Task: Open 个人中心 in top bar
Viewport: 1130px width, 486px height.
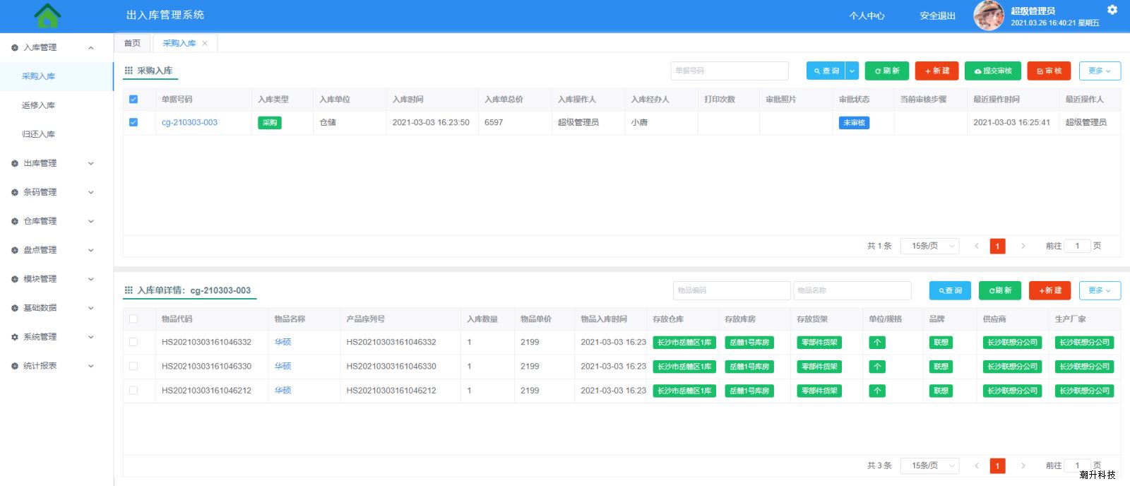Action: pos(867,16)
